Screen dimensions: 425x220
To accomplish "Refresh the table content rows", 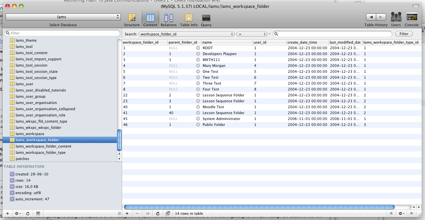I will 158,213.
